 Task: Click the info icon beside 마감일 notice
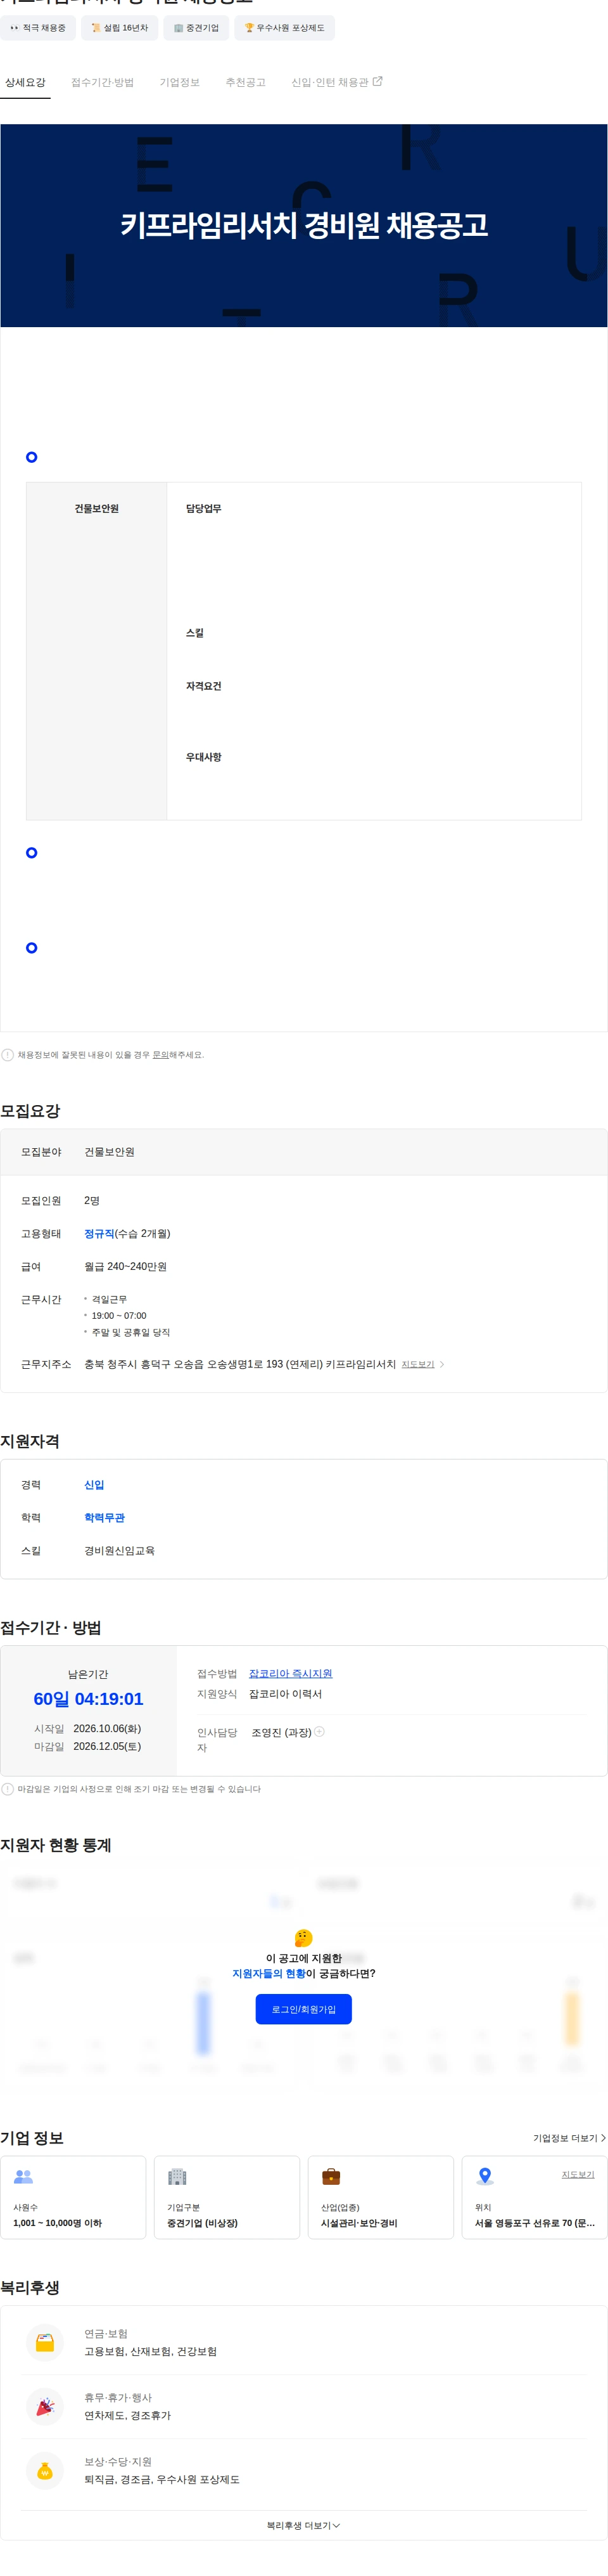point(8,1789)
